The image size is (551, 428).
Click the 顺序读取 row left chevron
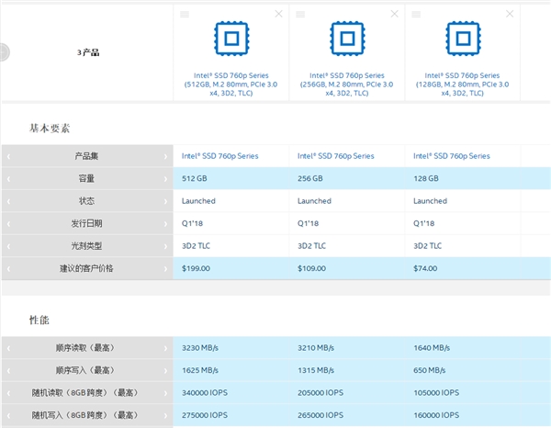(x=8, y=348)
